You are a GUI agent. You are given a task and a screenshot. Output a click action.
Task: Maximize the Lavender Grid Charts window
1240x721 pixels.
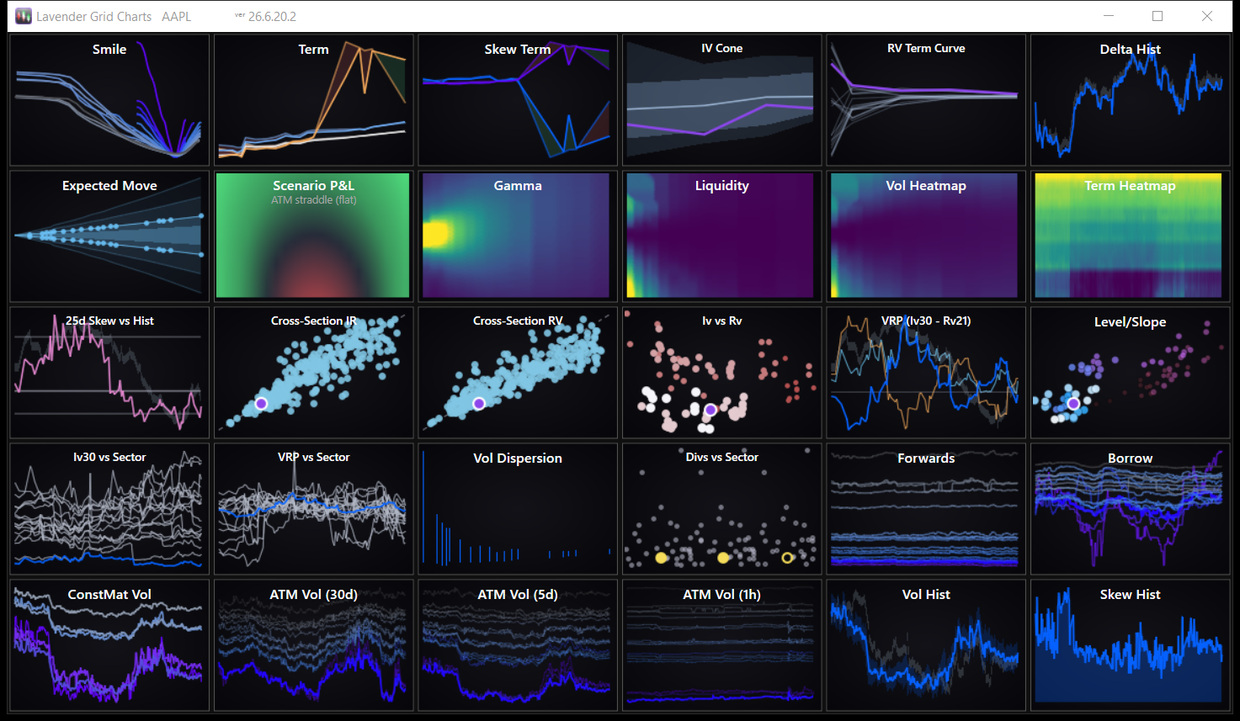1158,16
